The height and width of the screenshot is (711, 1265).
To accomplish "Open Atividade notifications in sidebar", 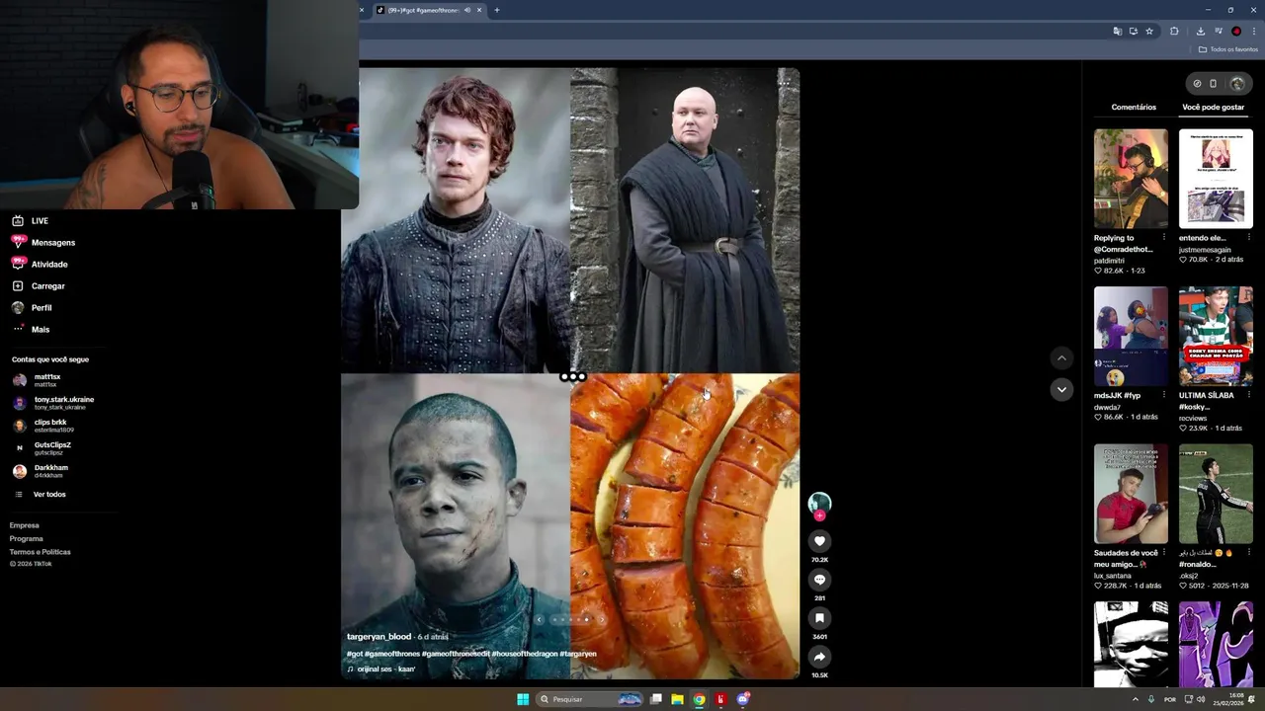I will 40,265.
